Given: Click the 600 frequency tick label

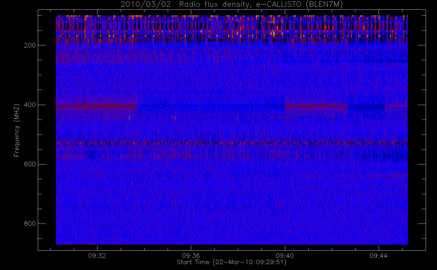Looking at the screenshot, I should [30, 164].
